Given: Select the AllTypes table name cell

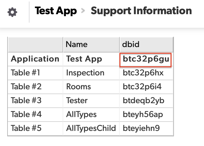Looking at the screenshot, I should [x=82, y=115].
